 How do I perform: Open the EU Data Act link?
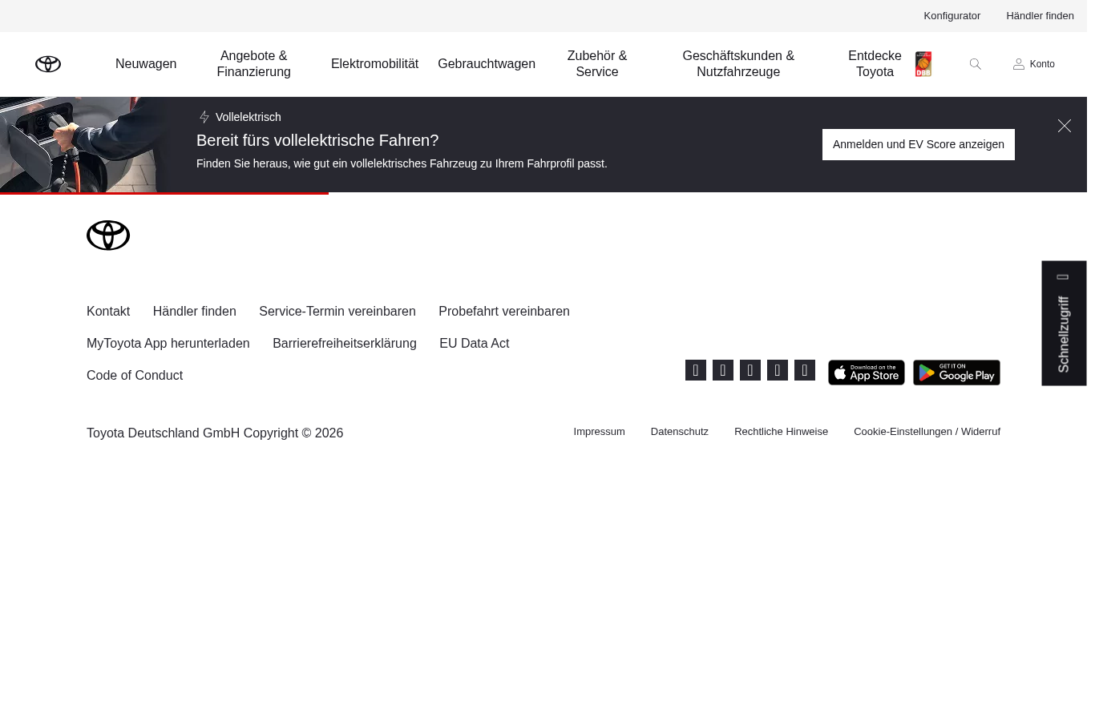click(475, 344)
